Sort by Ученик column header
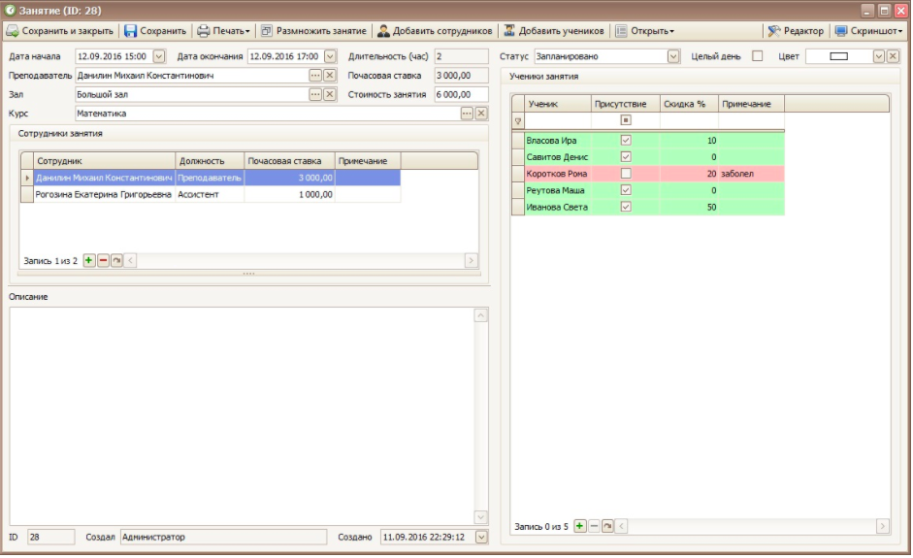Image resolution: width=913 pixels, height=558 pixels. (557, 104)
